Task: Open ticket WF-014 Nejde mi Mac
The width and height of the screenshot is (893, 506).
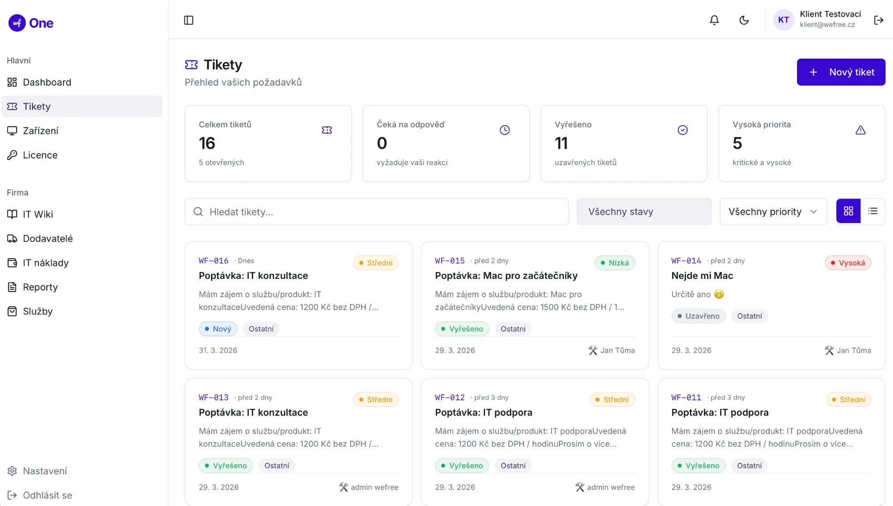Action: [x=771, y=305]
